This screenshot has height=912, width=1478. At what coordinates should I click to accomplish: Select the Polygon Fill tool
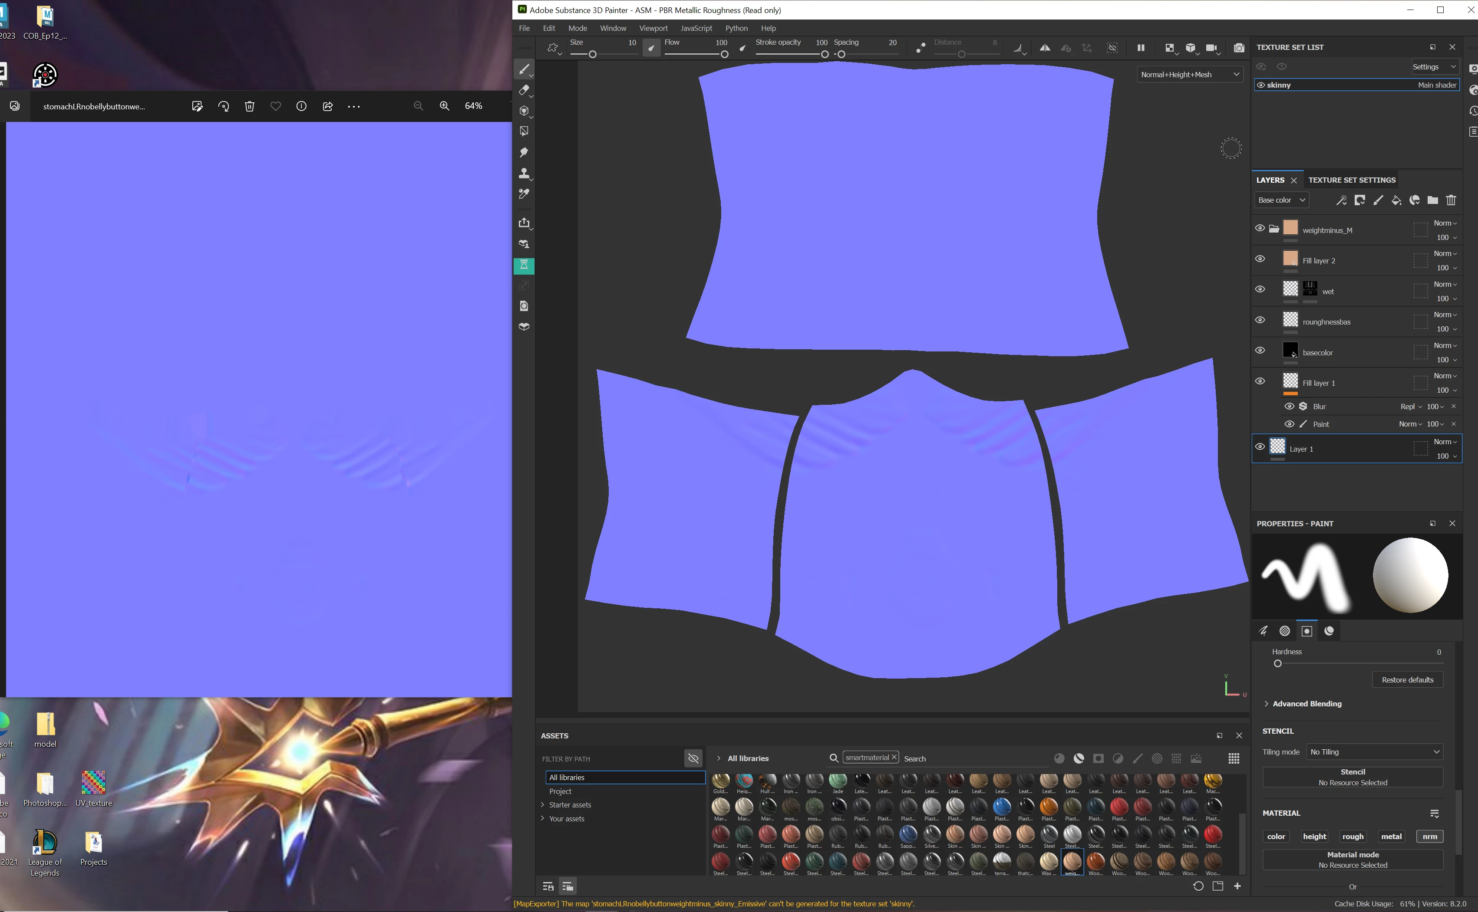(523, 131)
